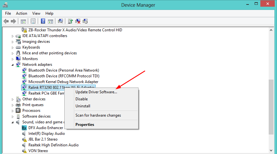Screen dimensions: 277x154
Task: Select the JBL Bar 2.1 Stereo device
Action: tap(43, 139)
